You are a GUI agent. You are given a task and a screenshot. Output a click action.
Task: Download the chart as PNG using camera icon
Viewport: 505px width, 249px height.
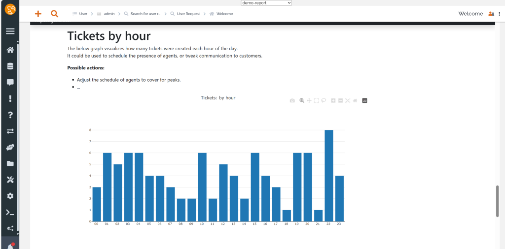pos(292,101)
